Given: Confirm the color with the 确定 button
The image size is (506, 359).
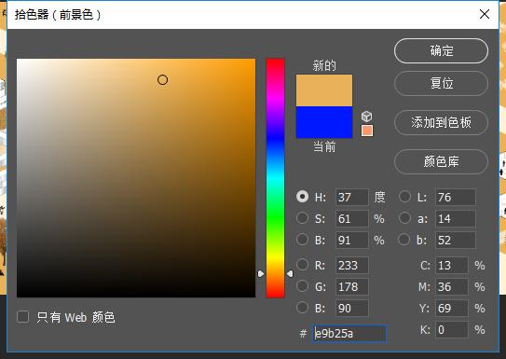Looking at the screenshot, I should (441, 51).
